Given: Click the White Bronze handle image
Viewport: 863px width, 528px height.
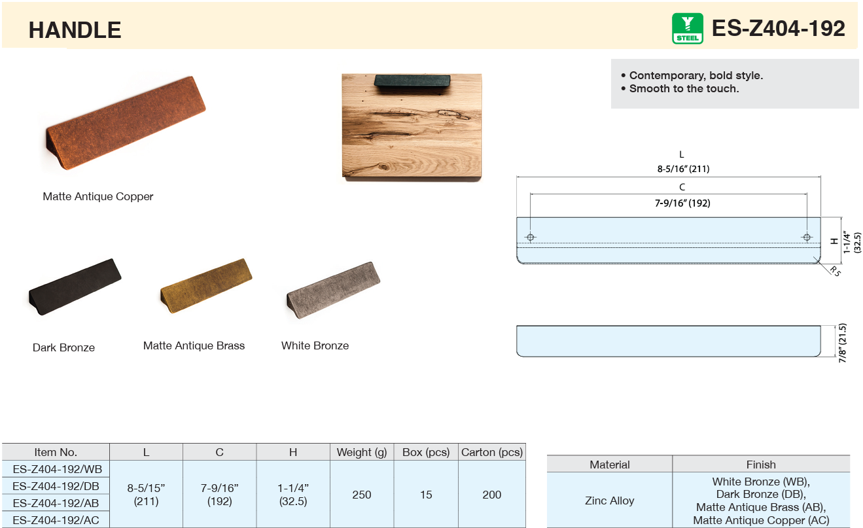Looking at the screenshot, I should tap(333, 290).
